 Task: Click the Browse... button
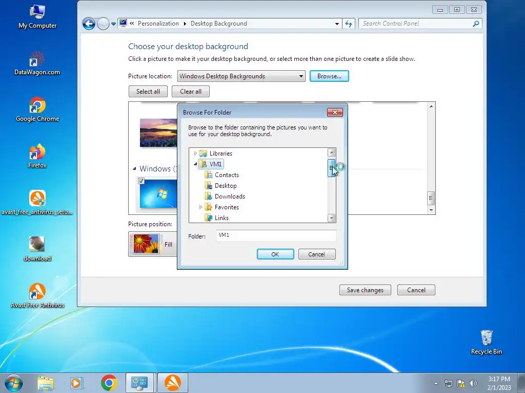(x=329, y=76)
